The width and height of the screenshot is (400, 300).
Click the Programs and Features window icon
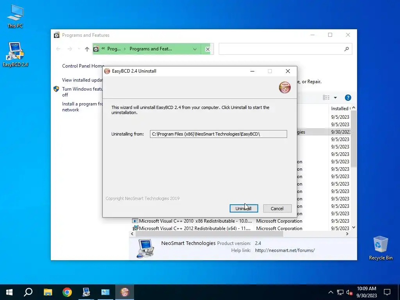(x=57, y=35)
